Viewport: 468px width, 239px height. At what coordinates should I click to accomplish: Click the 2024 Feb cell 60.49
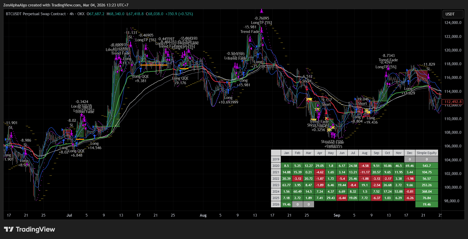tap(298, 191)
